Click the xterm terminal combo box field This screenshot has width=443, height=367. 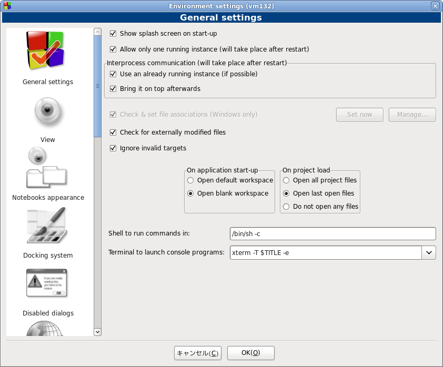326,253
